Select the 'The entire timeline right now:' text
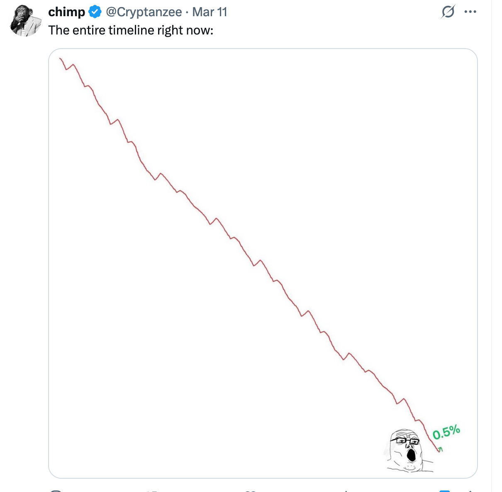Screen dimensions: 502x492 pos(131,30)
